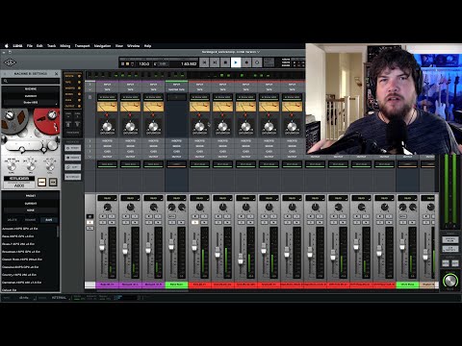Close the Machine & Settings panel
The width and height of the screenshot is (462, 346).
point(56,74)
